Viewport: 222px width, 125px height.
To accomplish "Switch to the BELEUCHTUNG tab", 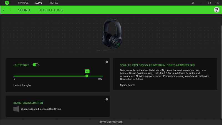I will pos(51,10).
